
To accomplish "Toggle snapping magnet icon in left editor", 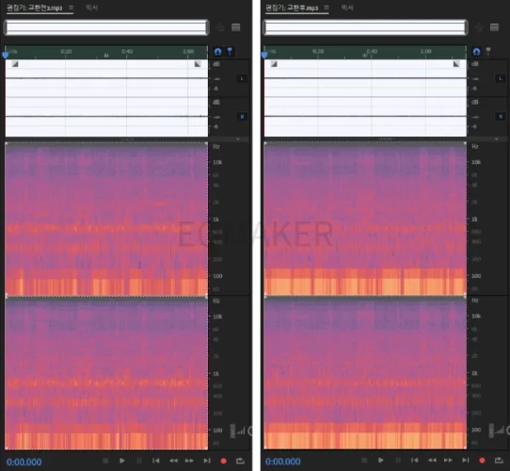I will coord(218,52).
